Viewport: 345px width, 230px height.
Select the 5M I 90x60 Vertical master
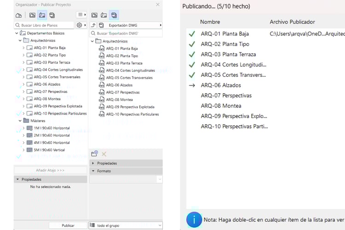pyautogui.click(x=49, y=150)
